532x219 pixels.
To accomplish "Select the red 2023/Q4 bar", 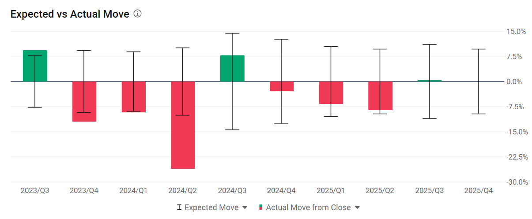I will point(84,101).
